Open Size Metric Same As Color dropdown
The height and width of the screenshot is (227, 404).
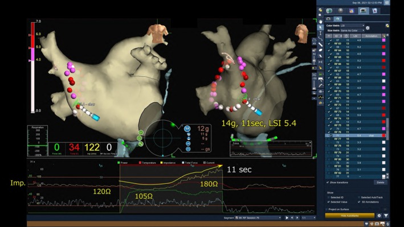352,30
